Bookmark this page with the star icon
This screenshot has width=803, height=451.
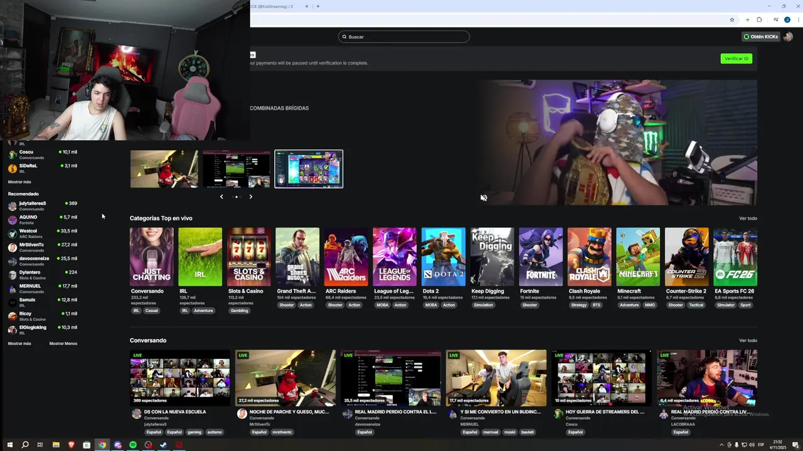pos(731,19)
